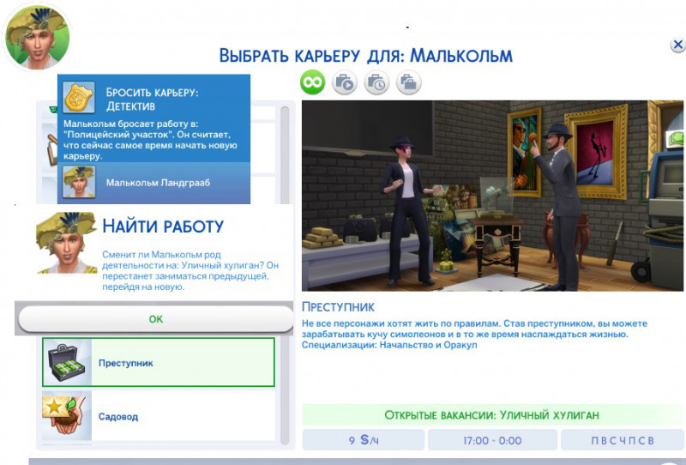
Task: Click the Специализации: Начальство и Оракул text
Action: tap(389, 345)
